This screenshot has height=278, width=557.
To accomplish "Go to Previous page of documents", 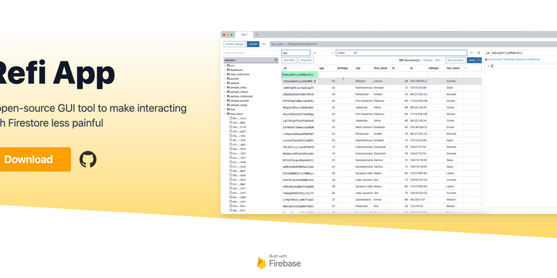I will [426, 60].
